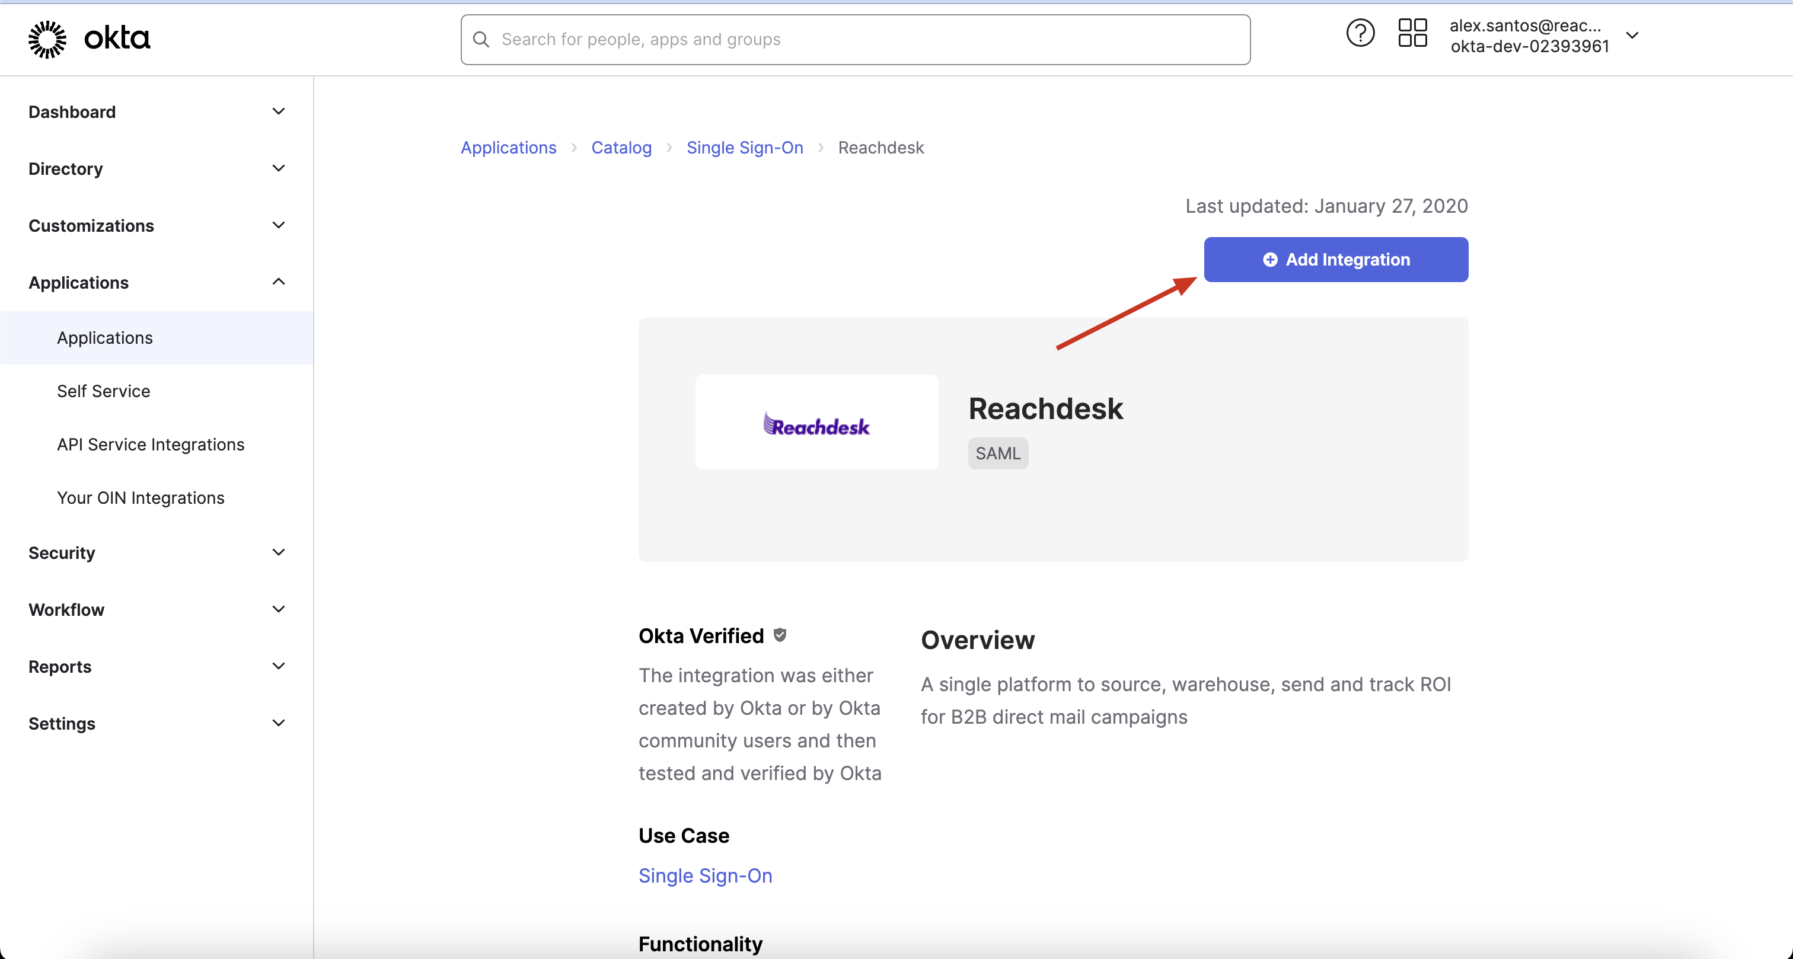Screen dimensions: 1793x959
Task: Click the Applications breadcrumb link
Action: pyautogui.click(x=508, y=148)
